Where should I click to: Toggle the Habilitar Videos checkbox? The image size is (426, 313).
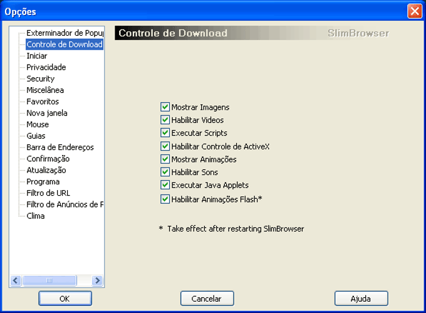pos(165,120)
